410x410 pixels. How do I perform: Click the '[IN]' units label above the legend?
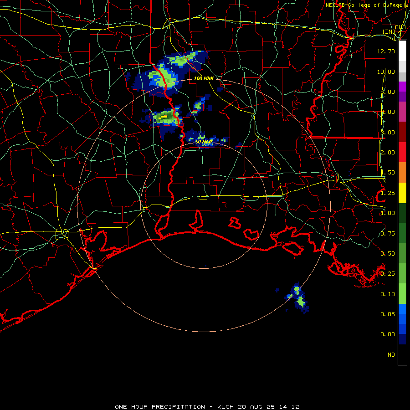(x=389, y=31)
